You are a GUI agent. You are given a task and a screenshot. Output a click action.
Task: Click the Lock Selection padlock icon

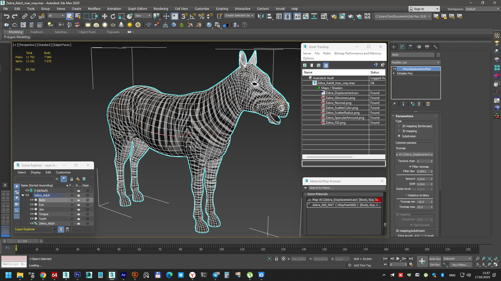(x=276, y=259)
